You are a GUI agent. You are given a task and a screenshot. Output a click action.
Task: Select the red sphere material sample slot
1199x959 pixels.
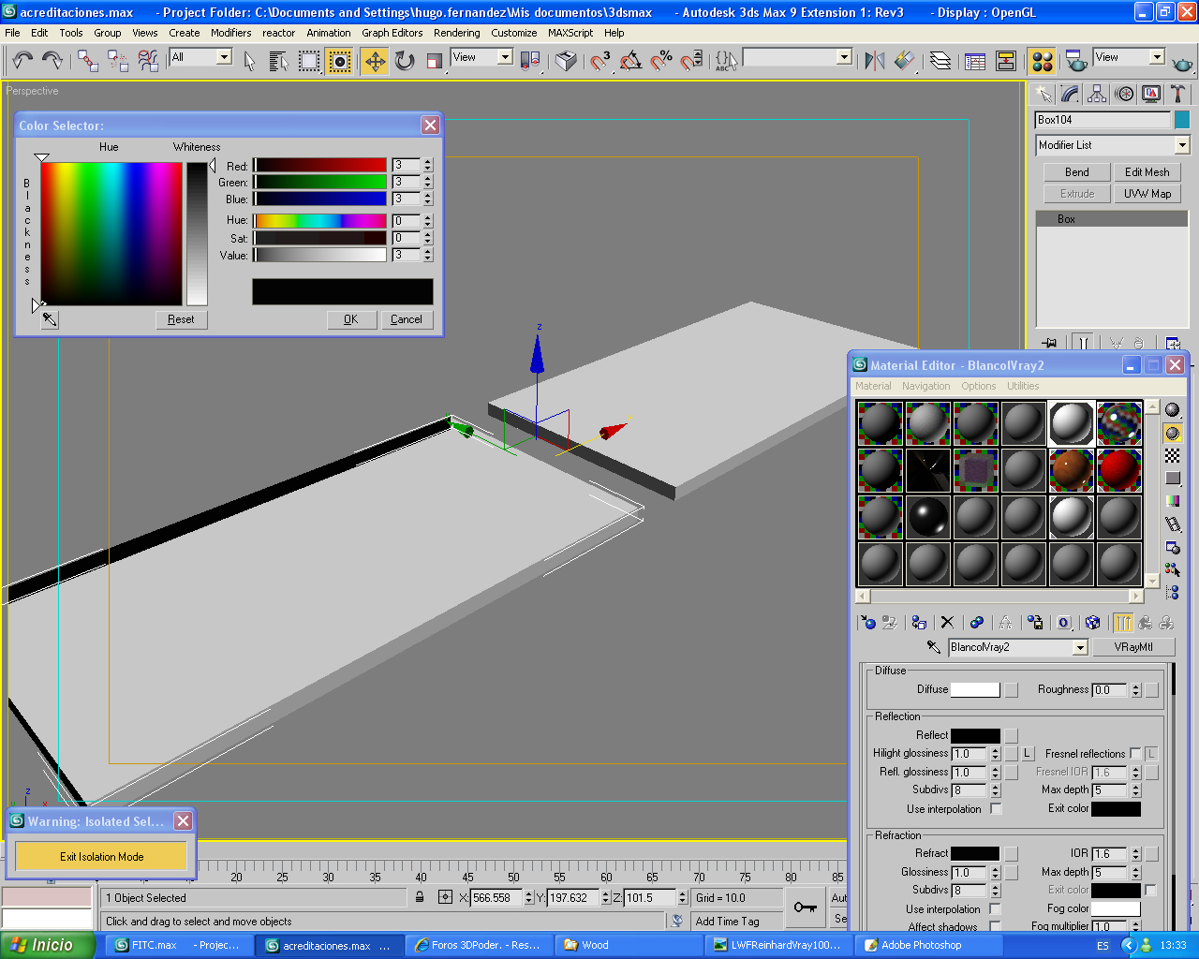click(1119, 470)
